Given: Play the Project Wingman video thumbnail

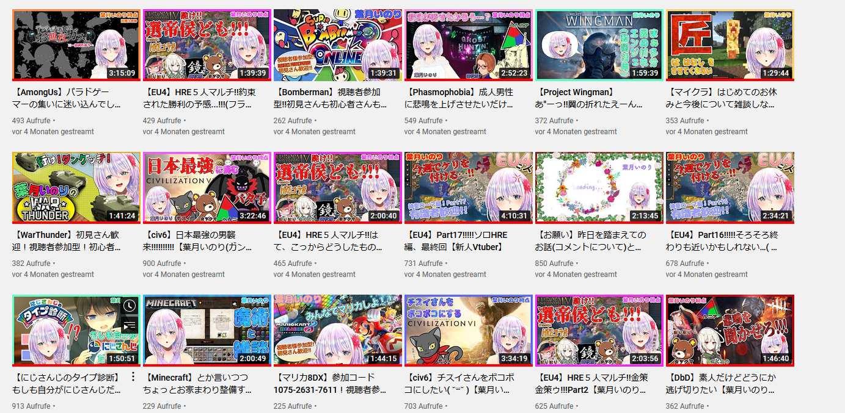Looking at the screenshot, I should pos(599,45).
